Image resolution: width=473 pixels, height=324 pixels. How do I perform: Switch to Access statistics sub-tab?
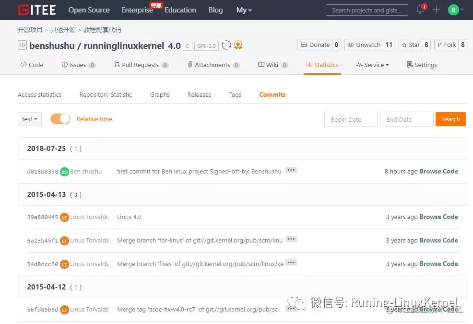39,94
